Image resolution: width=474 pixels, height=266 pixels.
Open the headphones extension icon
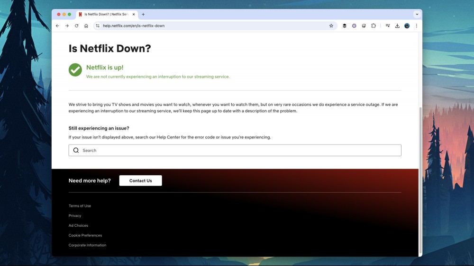coord(364,26)
